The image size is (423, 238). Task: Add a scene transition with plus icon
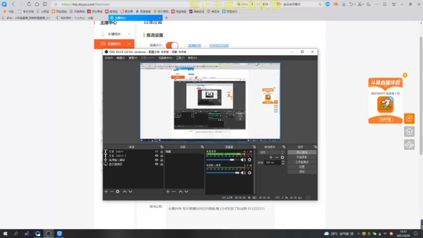pos(271,157)
